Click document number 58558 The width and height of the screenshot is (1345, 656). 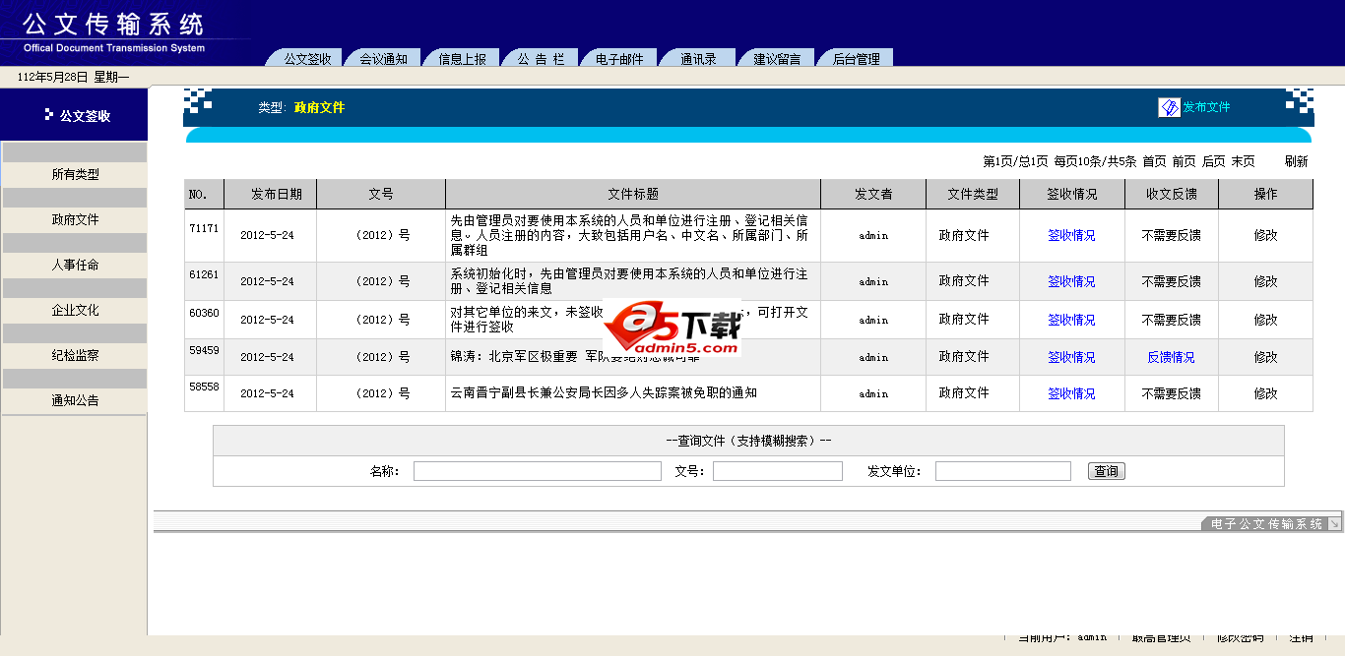coord(204,388)
